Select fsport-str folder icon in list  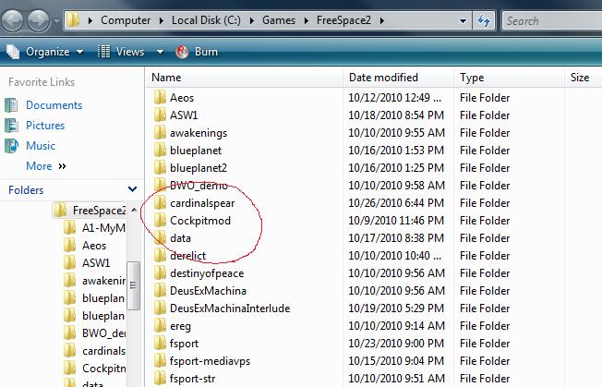[x=160, y=379]
